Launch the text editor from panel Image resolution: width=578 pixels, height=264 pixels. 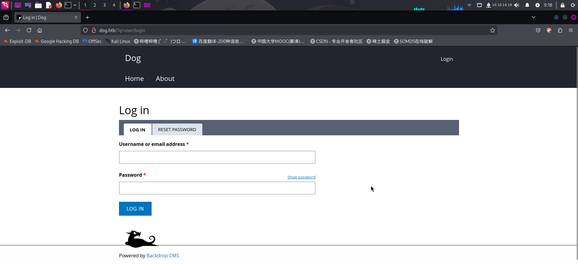click(49, 5)
